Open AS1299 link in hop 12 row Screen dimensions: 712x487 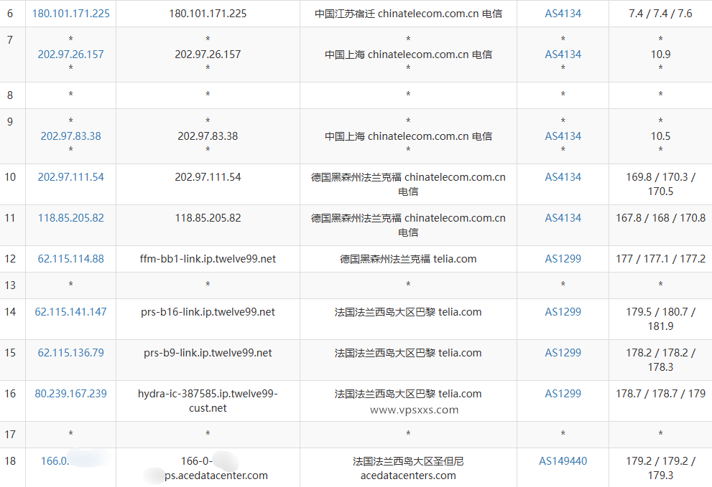tap(563, 259)
